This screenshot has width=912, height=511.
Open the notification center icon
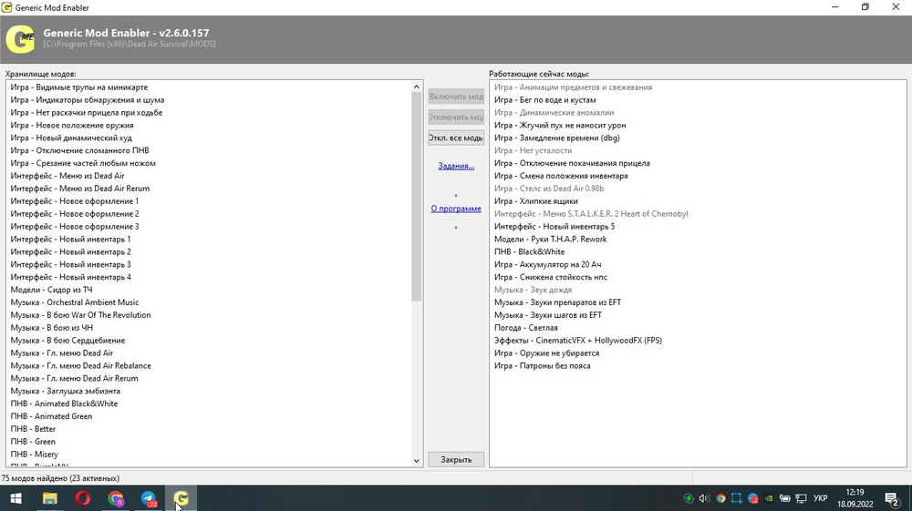pyautogui.click(x=891, y=498)
